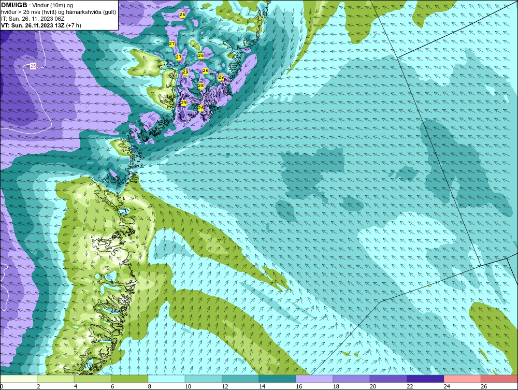Click the legend scale number '18'
Viewport: 518px width, 390px height.
pyautogui.click(x=336, y=386)
